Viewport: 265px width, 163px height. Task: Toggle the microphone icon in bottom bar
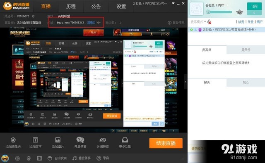tap(29, 158)
